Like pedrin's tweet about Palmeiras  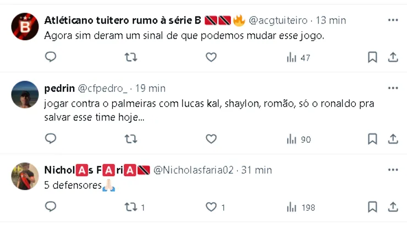coord(211,139)
